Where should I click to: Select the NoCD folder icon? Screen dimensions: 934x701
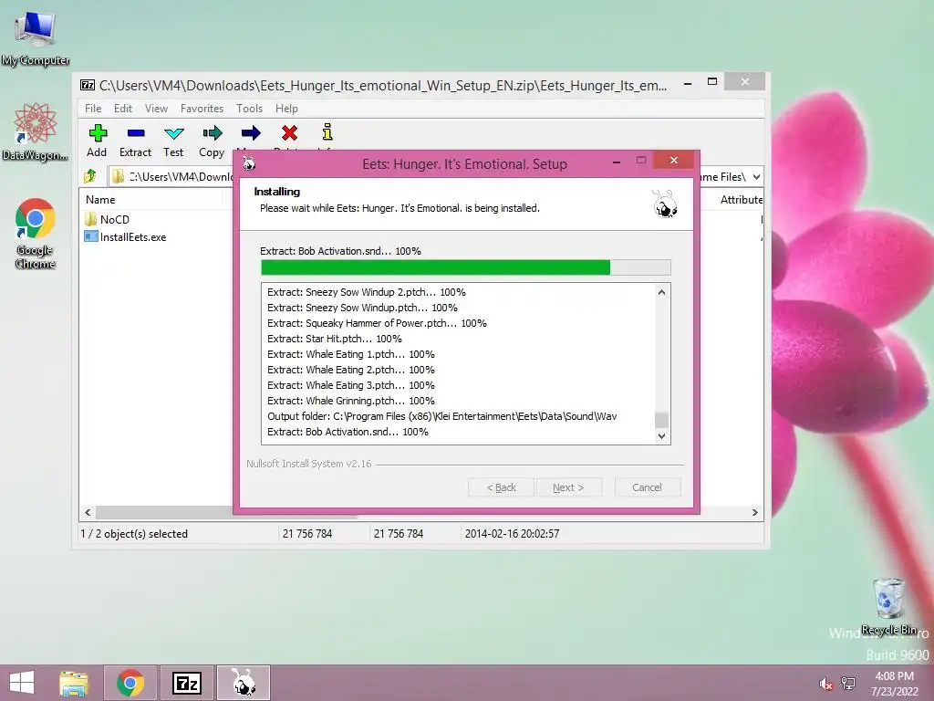point(90,219)
